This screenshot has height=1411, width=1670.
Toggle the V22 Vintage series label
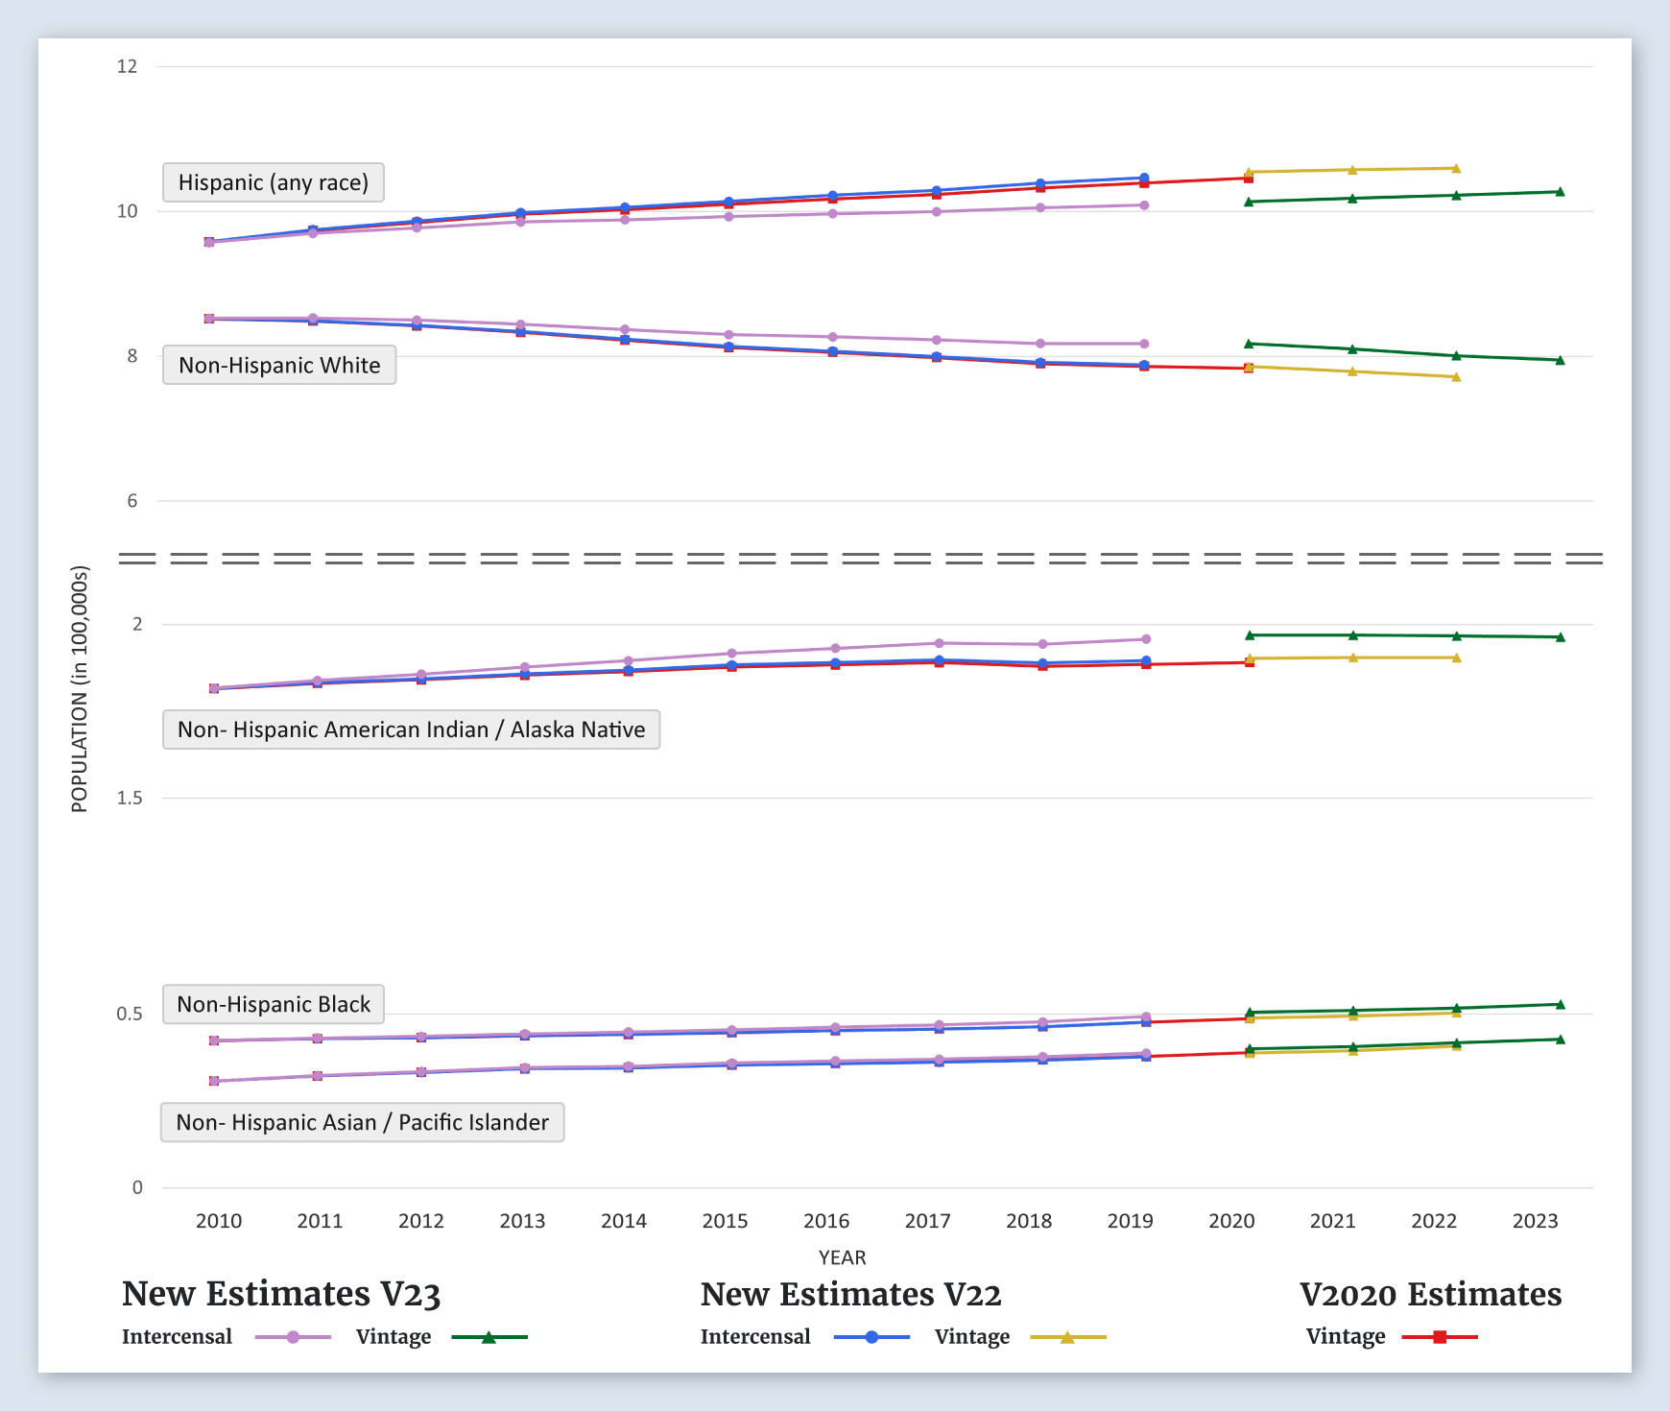click(x=971, y=1337)
